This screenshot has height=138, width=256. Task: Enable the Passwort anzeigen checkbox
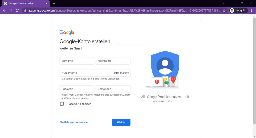[62, 104]
